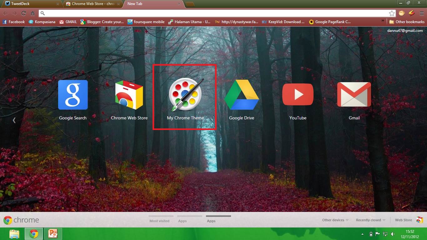Open the Google PageRank bookmark
Screen dimensions: 427x240
tap(330, 22)
